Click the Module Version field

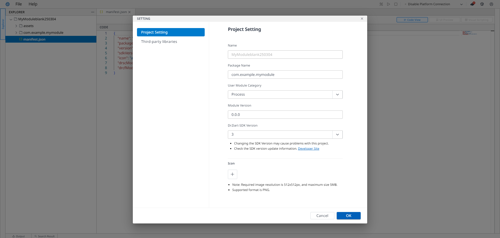[285, 115]
